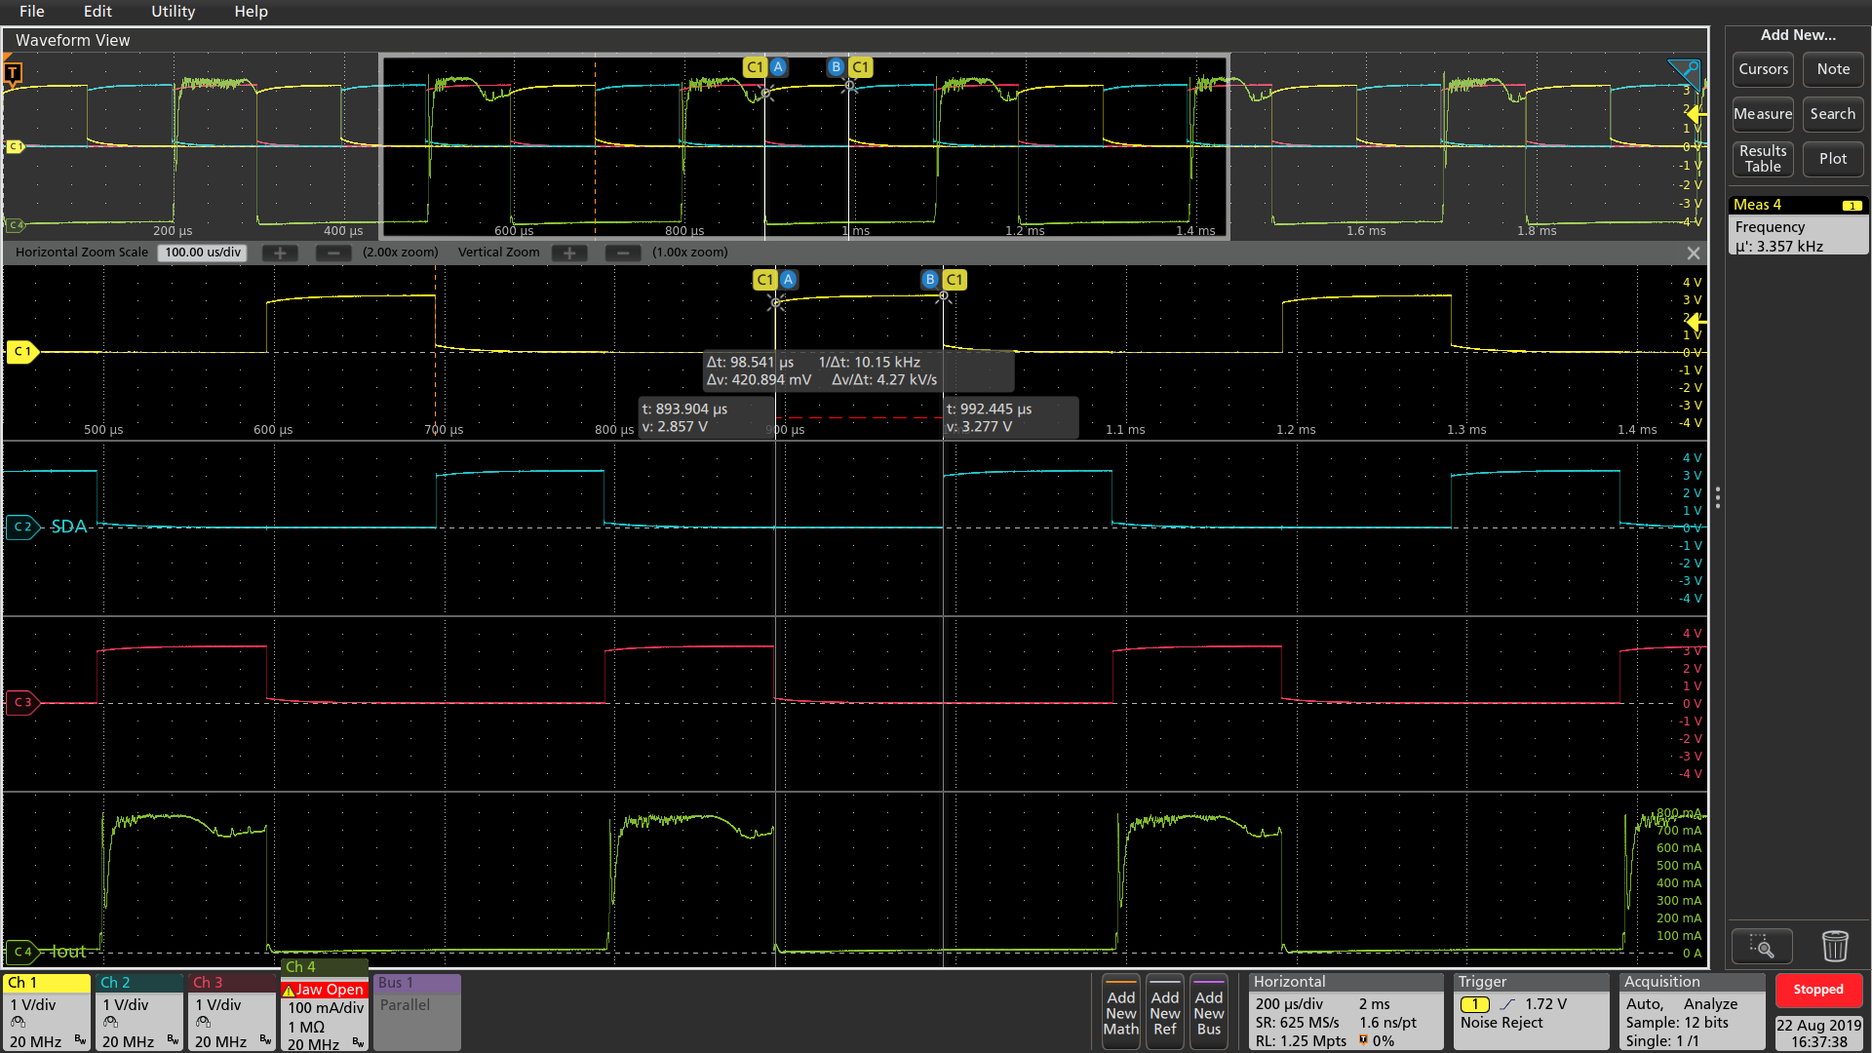Click the trash can delete icon
Viewport: 1872px width, 1053px height.
pos(1834,945)
